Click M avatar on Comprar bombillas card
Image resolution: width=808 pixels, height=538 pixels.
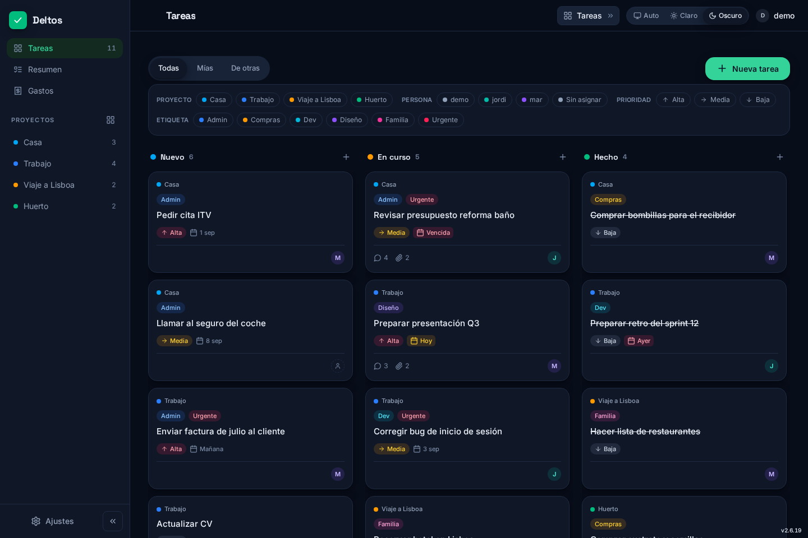pos(772,258)
